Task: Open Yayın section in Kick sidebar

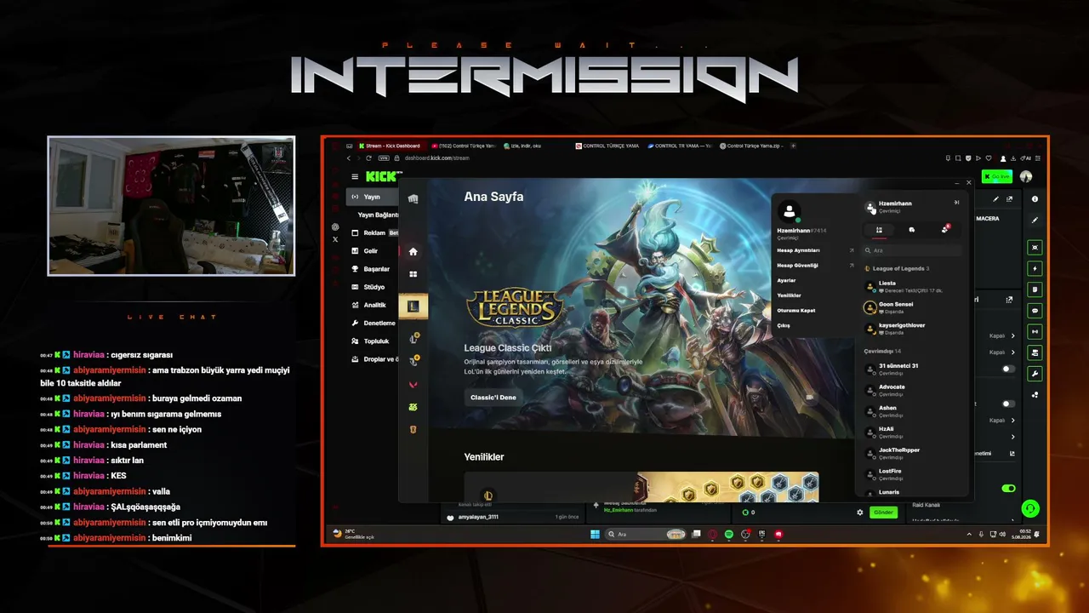Action: click(x=373, y=197)
